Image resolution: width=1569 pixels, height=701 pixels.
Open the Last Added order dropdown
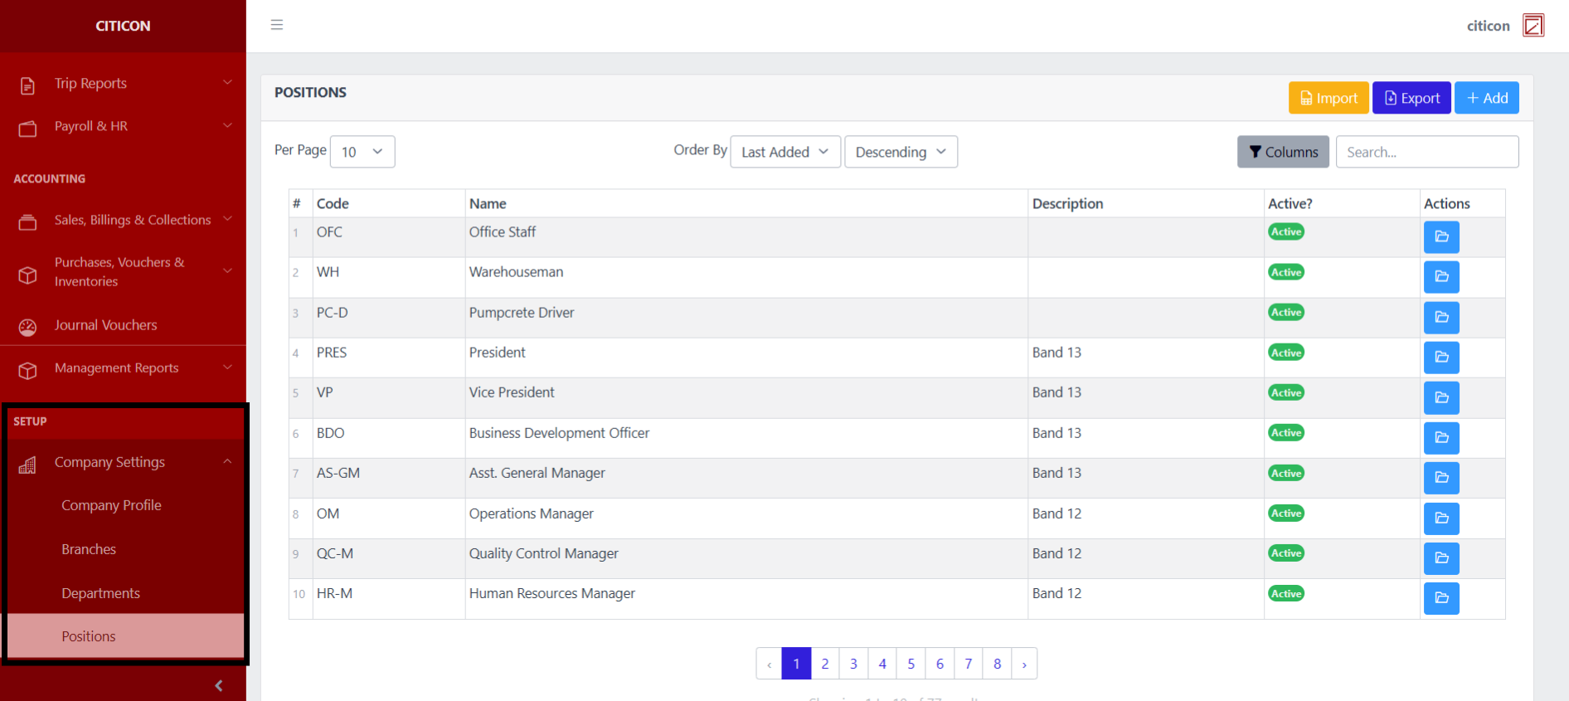coord(785,152)
